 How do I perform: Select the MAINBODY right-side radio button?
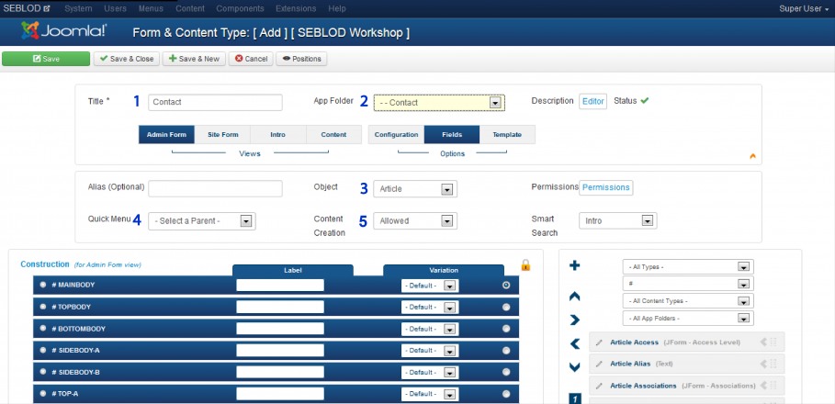(506, 286)
